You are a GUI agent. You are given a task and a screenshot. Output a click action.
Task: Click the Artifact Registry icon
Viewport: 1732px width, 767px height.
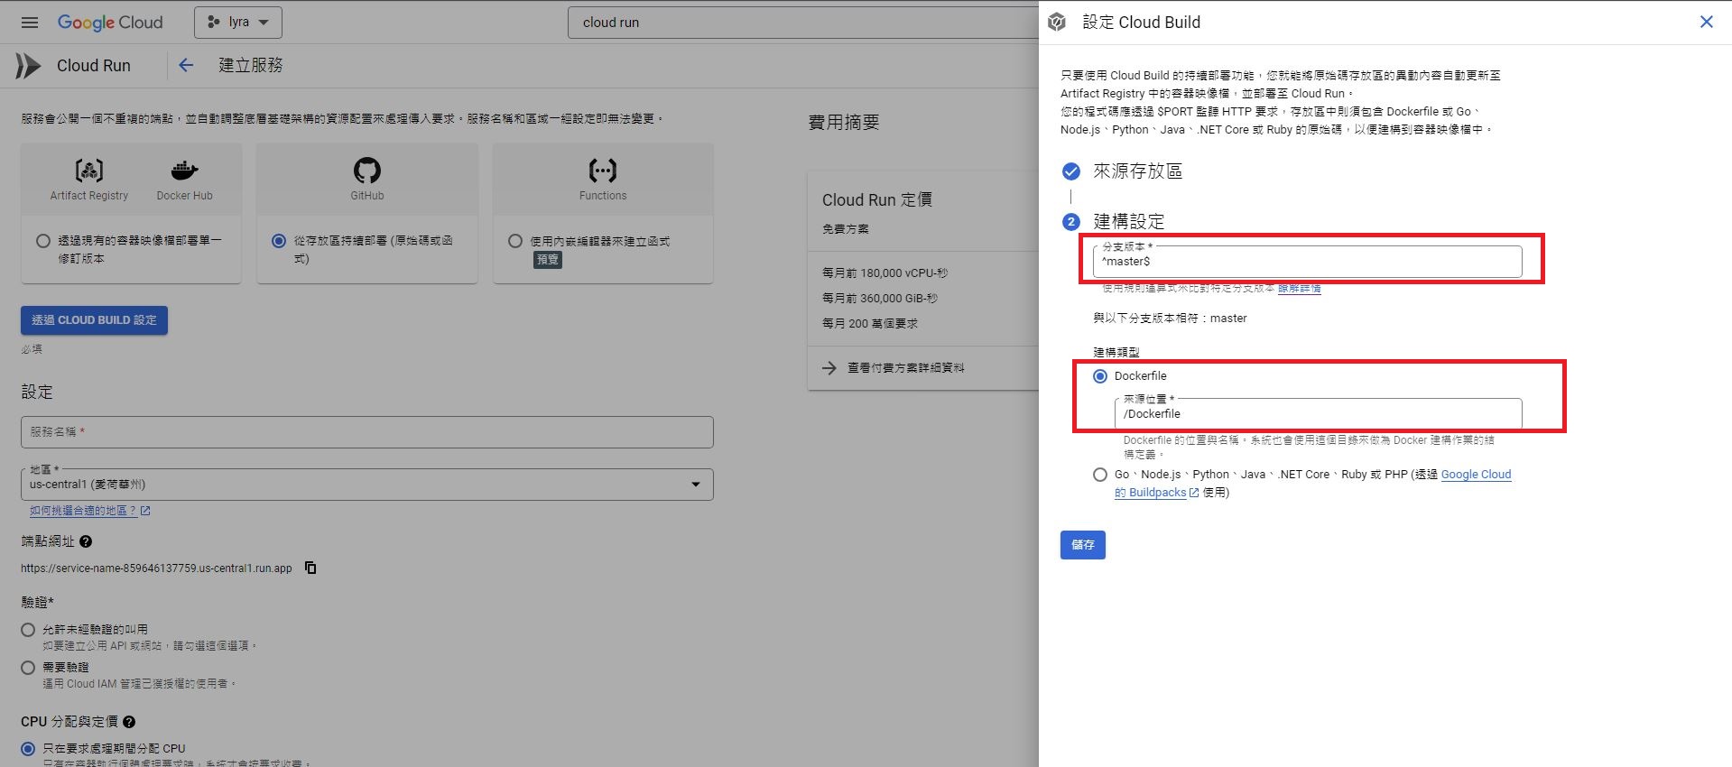(88, 170)
